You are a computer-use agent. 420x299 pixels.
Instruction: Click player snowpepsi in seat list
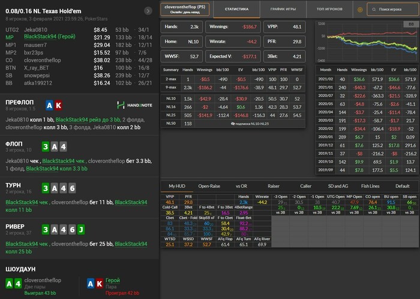(x=37, y=75)
